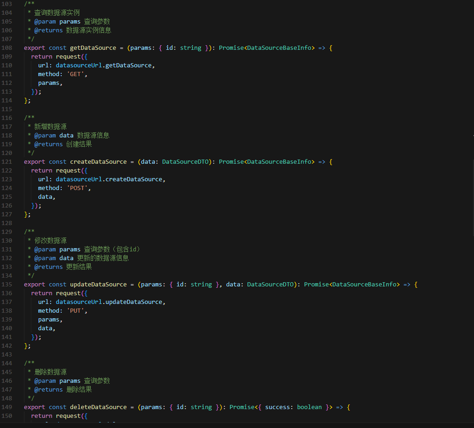The height and width of the screenshot is (428, 474).
Task: Select the boolean keyword on line 149
Action: point(309,407)
